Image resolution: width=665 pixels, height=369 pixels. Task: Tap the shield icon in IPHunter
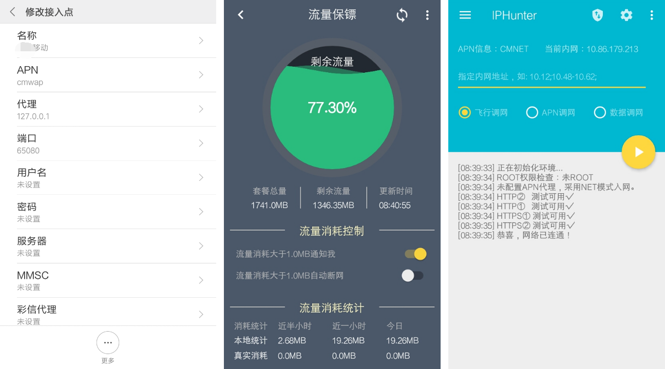(598, 15)
